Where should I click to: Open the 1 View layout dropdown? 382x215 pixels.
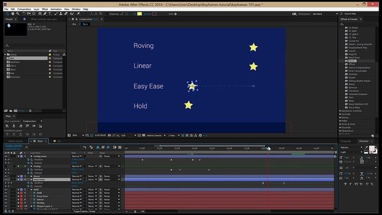tap(174, 136)
